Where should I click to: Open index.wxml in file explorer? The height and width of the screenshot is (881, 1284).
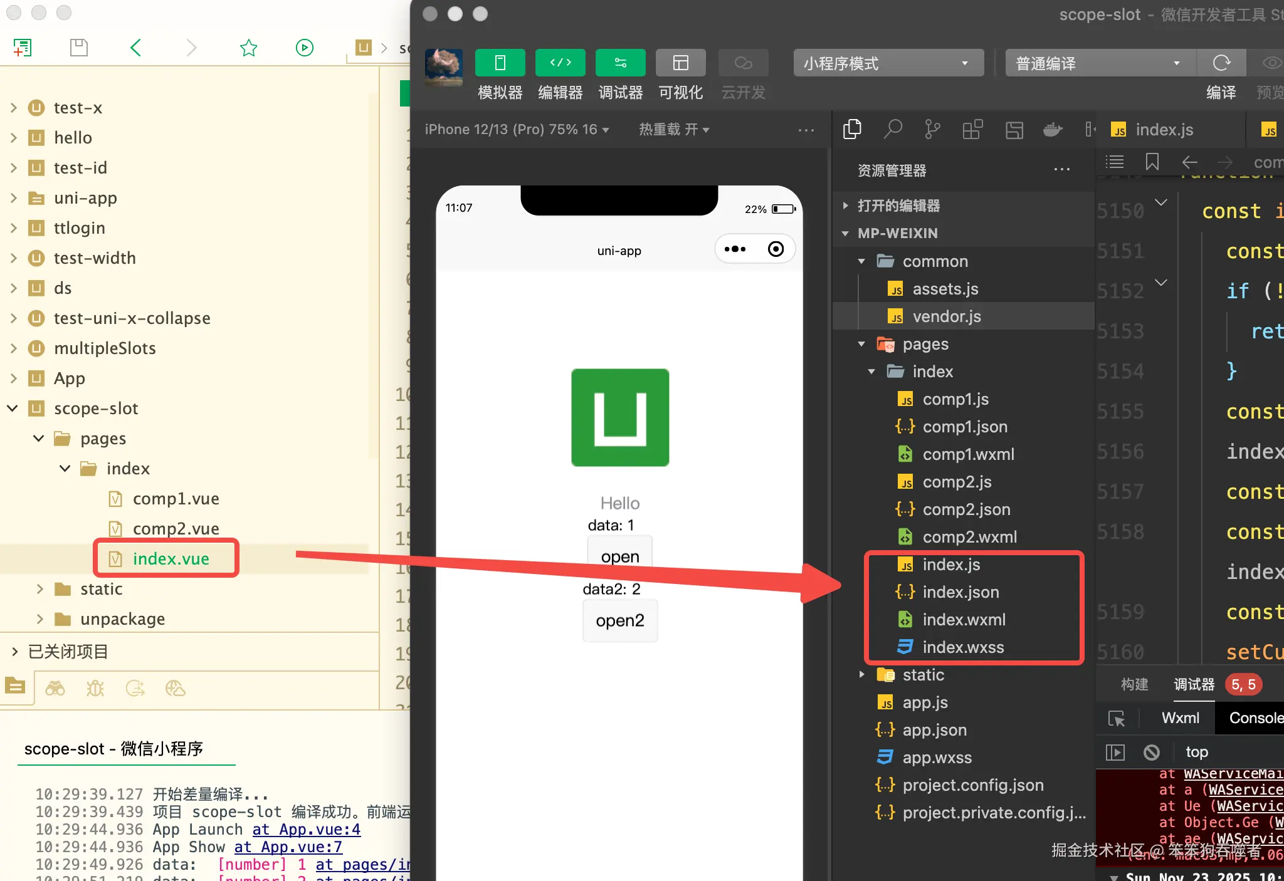[964, 620]
